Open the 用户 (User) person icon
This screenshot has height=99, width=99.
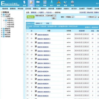pos(52,3)
